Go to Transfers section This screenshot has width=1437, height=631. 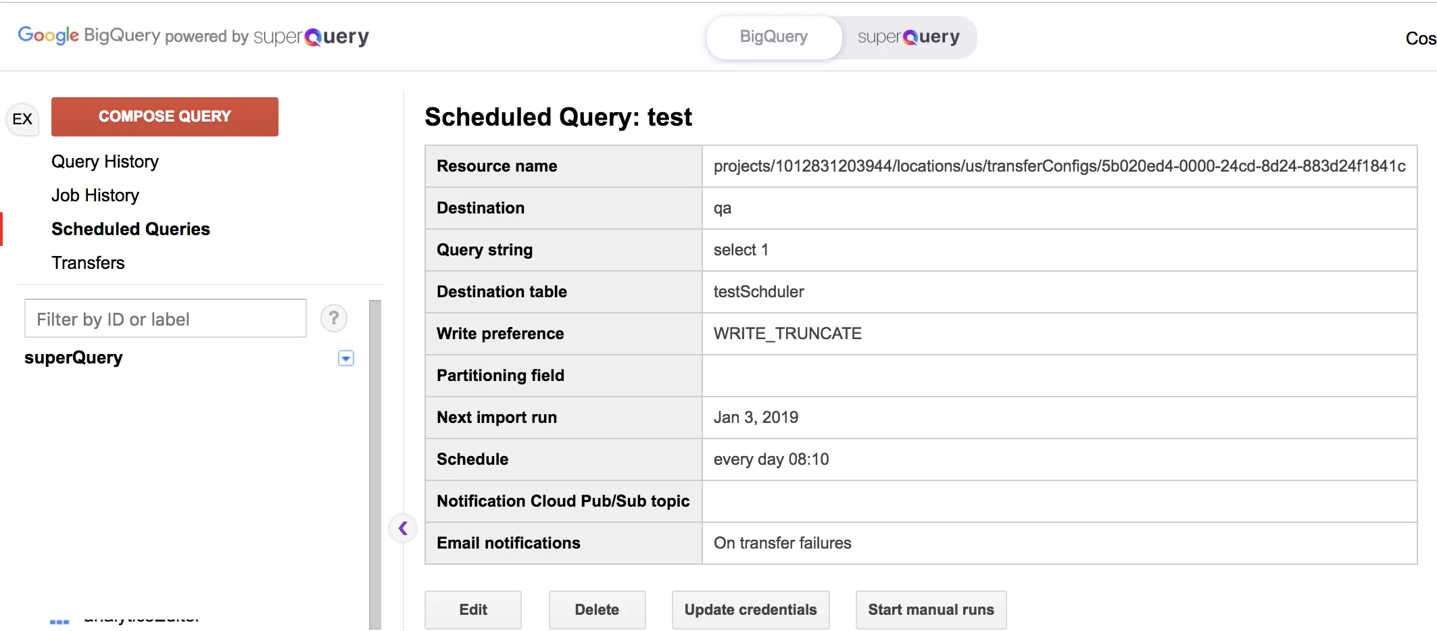[88, 263]
